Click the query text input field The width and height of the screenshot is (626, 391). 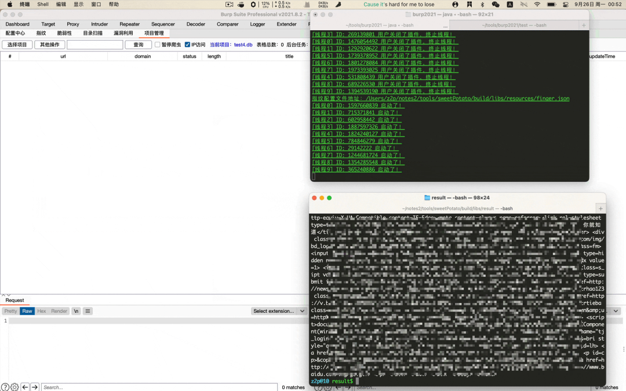tap(94, 45)
